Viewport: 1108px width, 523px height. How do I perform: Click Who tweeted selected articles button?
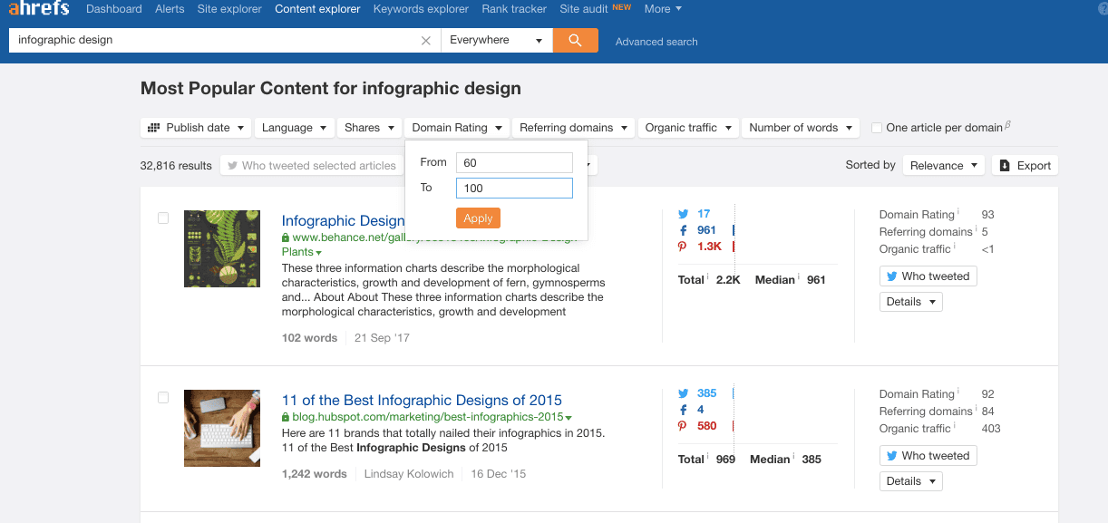(312, 165)
